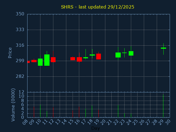Click the green volume bar for day 10
This screenshot has height=132, width=176.
40,111
